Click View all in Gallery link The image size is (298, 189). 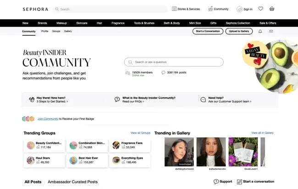tap(262, 133)
